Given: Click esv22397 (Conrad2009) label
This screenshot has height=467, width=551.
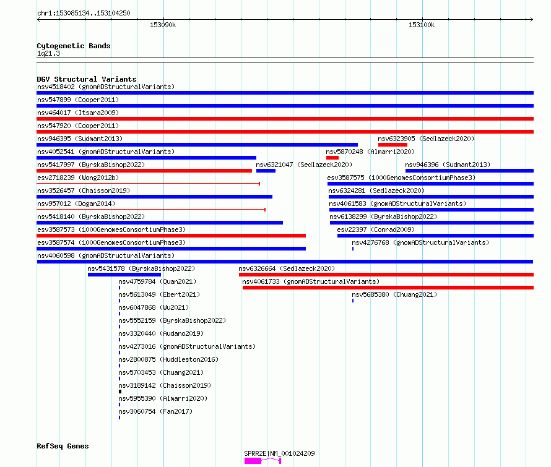Looking at the screenshot, I should pos(376,229).
